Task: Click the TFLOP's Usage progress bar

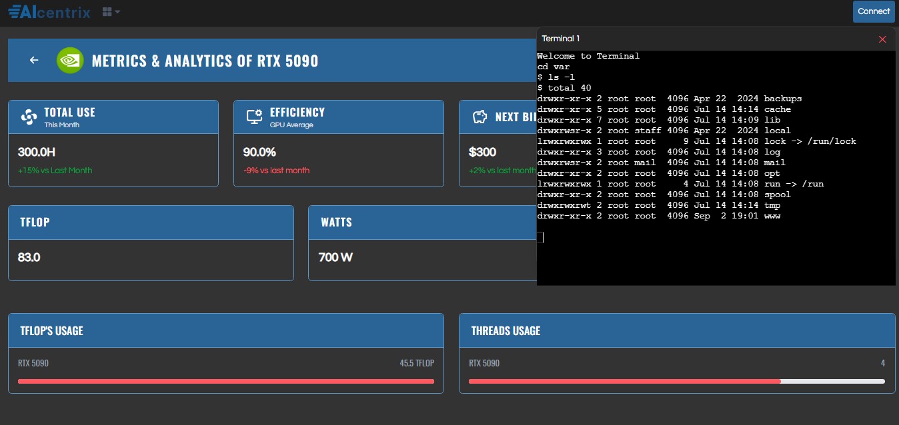Action: [225, 381]
